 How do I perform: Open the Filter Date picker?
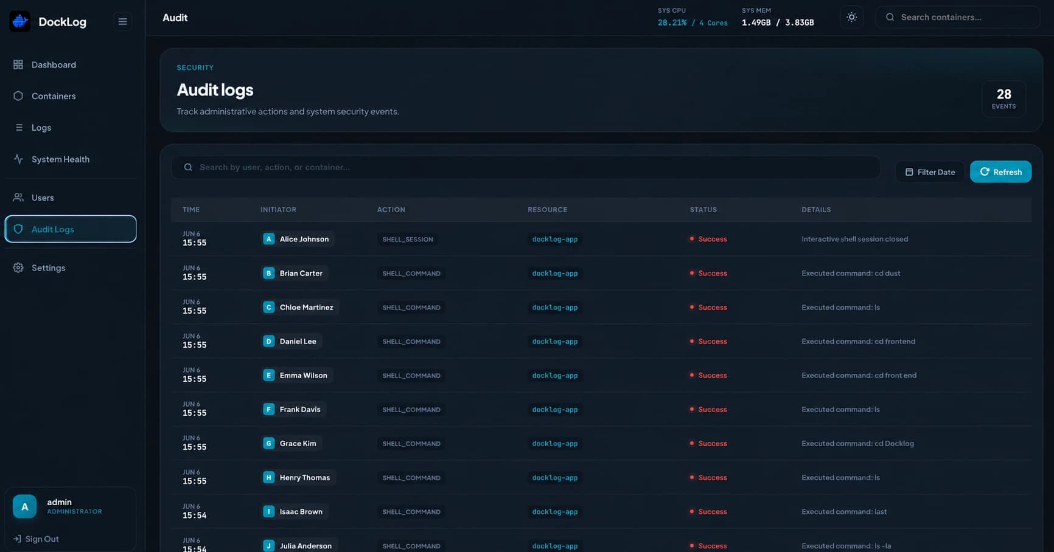930,172
